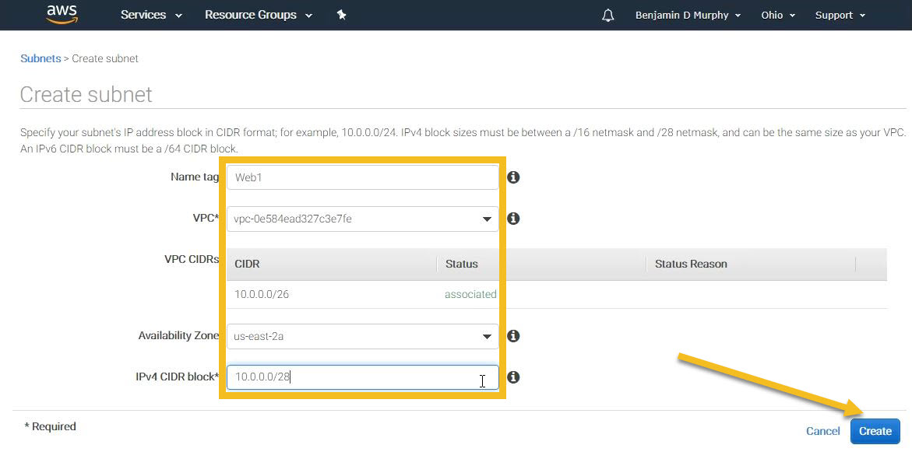Open the Ohio region selector

point(777,15)
